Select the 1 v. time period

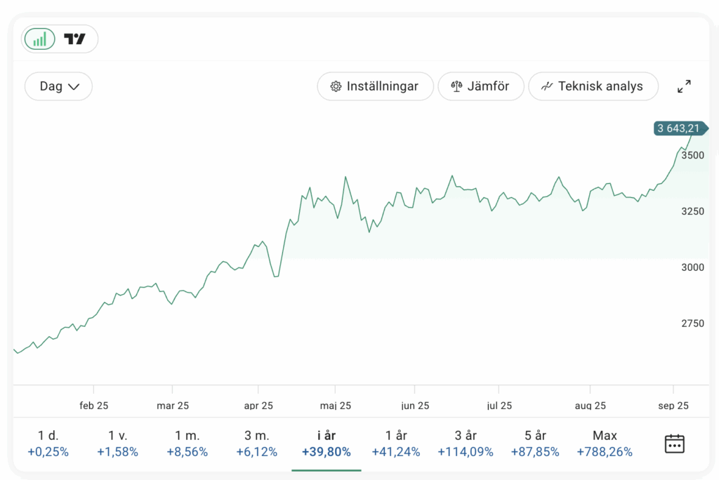[x=117, y=444]
